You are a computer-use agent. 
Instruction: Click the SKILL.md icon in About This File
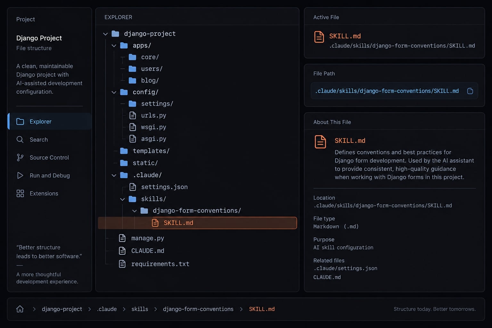(x=320, y=142)
